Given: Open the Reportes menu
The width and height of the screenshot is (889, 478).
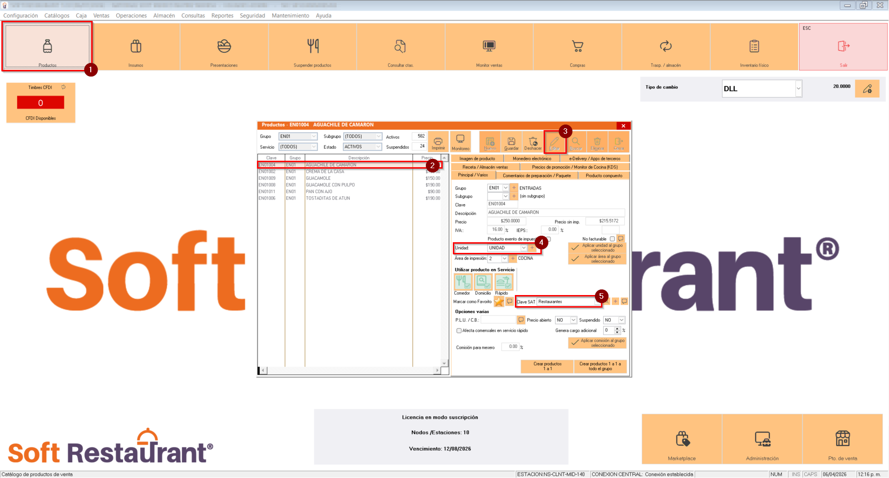Looking at the screenshot, I should tap(222, 16).
